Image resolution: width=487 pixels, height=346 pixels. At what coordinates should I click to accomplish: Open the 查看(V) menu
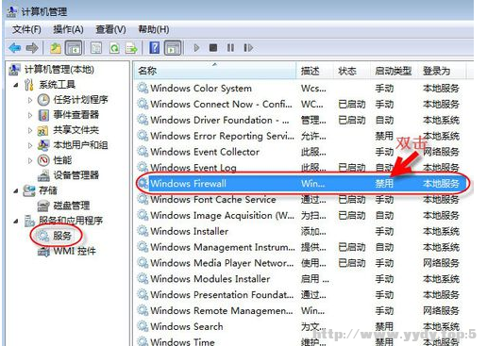[110, 29]
